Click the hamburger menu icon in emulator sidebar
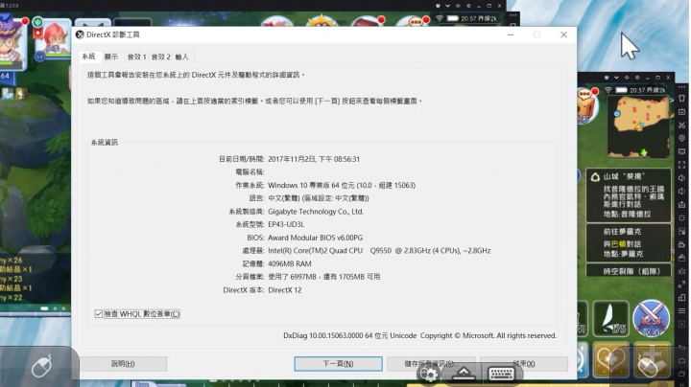This screenshot has width=691, height=387. pos(681,311)
